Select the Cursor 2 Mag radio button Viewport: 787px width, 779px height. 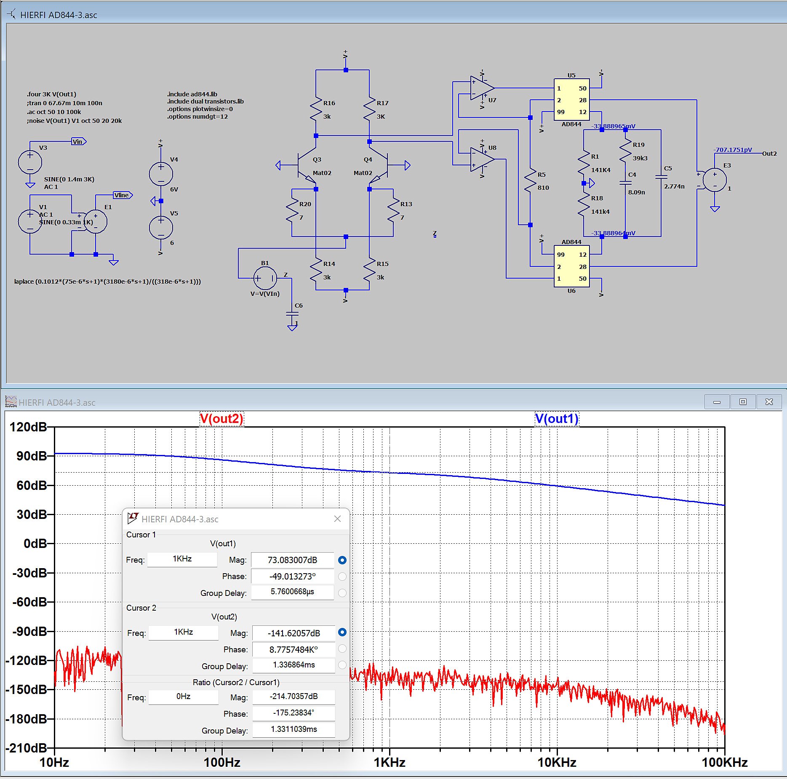click(342, 632)
